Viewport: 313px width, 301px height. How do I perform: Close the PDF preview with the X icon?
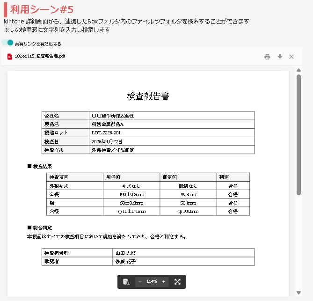(291, 57)
